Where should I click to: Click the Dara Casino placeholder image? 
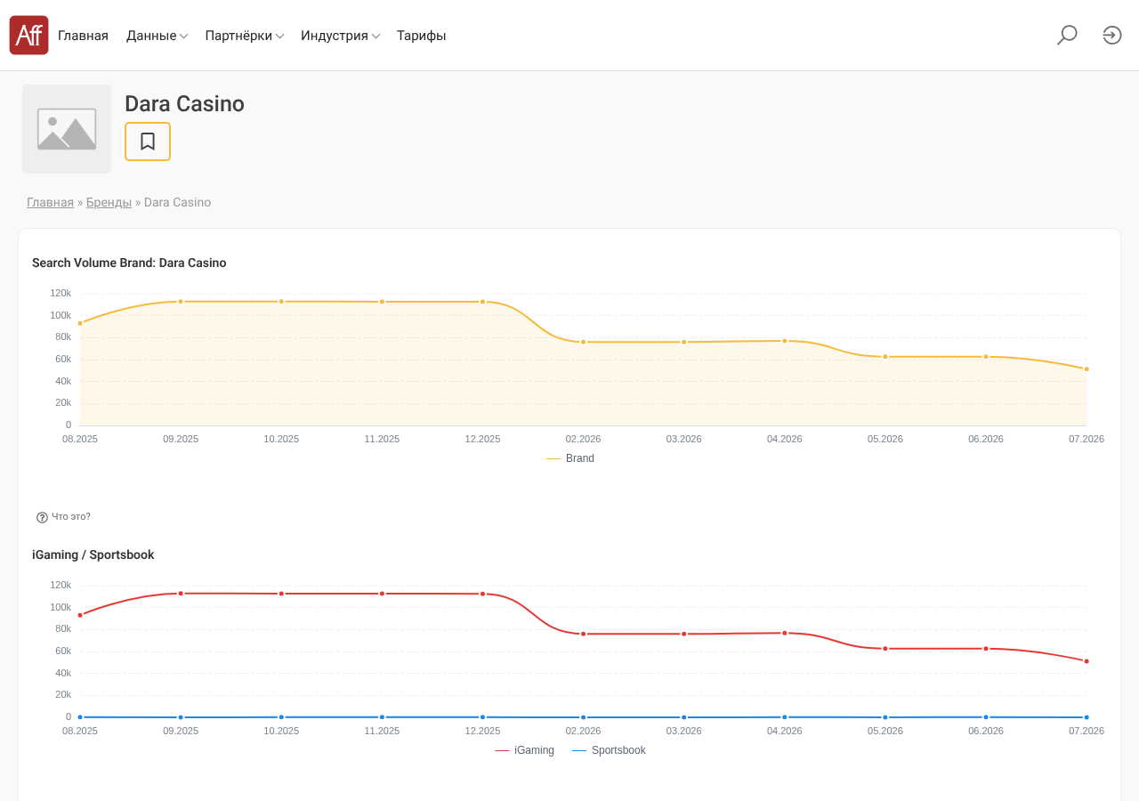[x=67, y=129]
